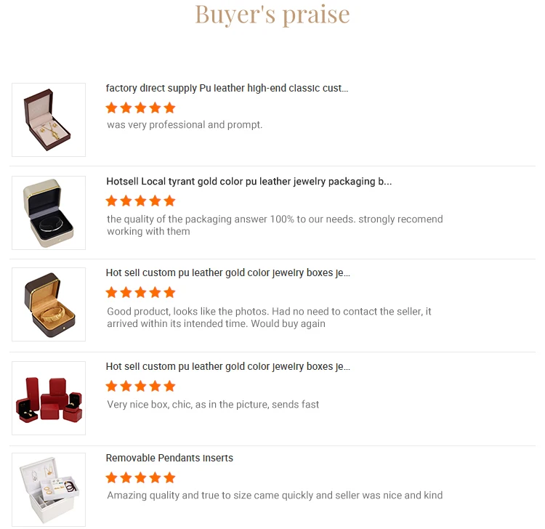
Task: Open the white jewelry organizer thumbnail
Action: click(x=49, y=489)
